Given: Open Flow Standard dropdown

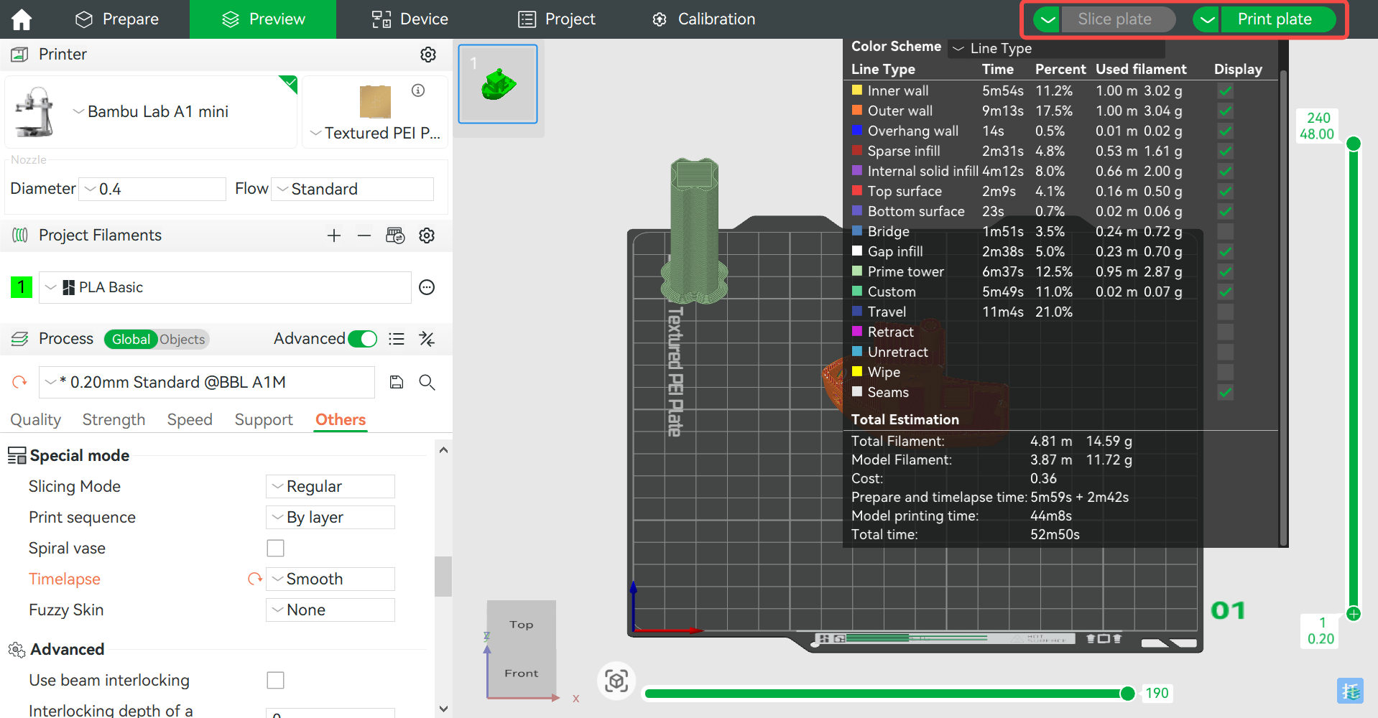Looking at the screenshot, I should tap(352, 189).
